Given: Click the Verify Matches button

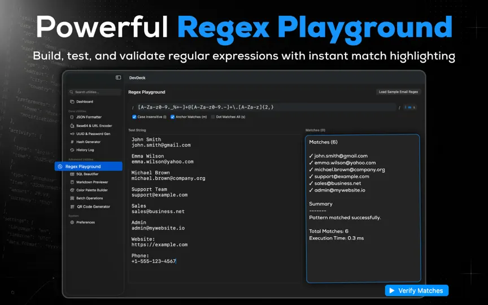Looking at the screenshot, I should tap(417, 290).
